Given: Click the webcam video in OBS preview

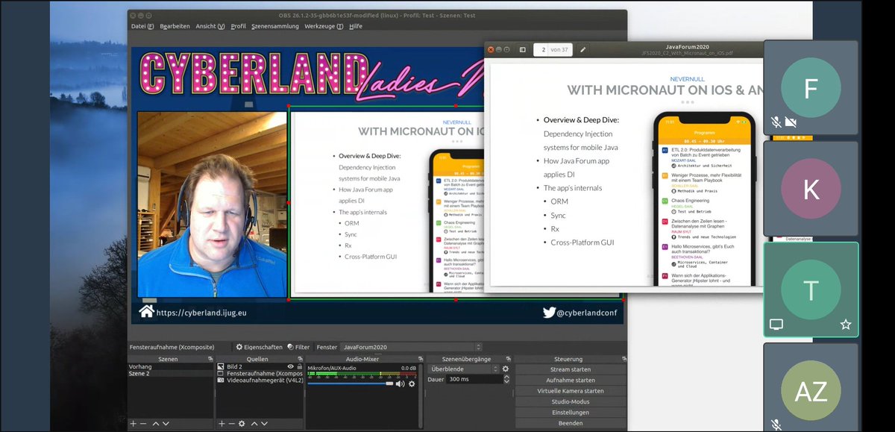Looking at the screenshot, I should [212, 204].
